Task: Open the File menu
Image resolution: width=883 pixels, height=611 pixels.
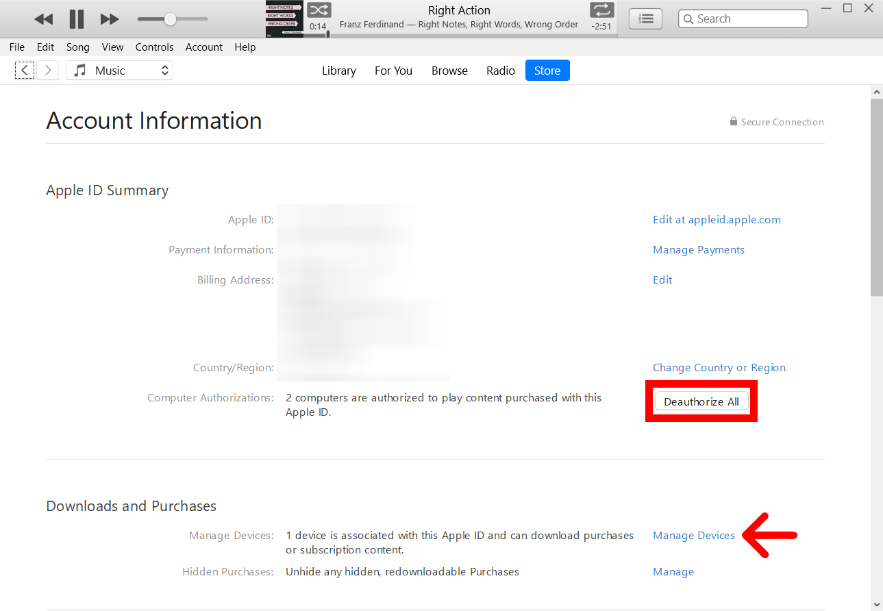Action: (x=17, y=47)
